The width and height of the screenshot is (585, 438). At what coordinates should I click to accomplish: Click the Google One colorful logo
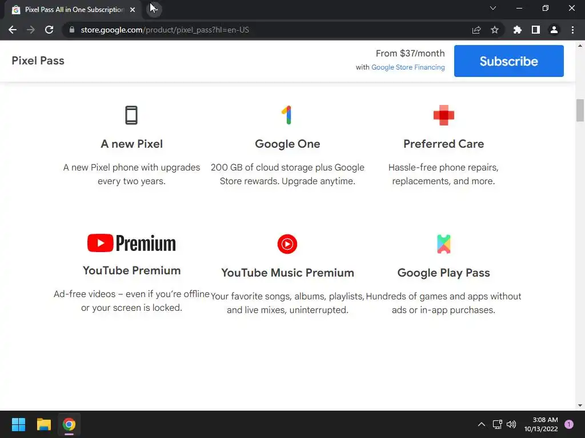[x=287, y=115]
